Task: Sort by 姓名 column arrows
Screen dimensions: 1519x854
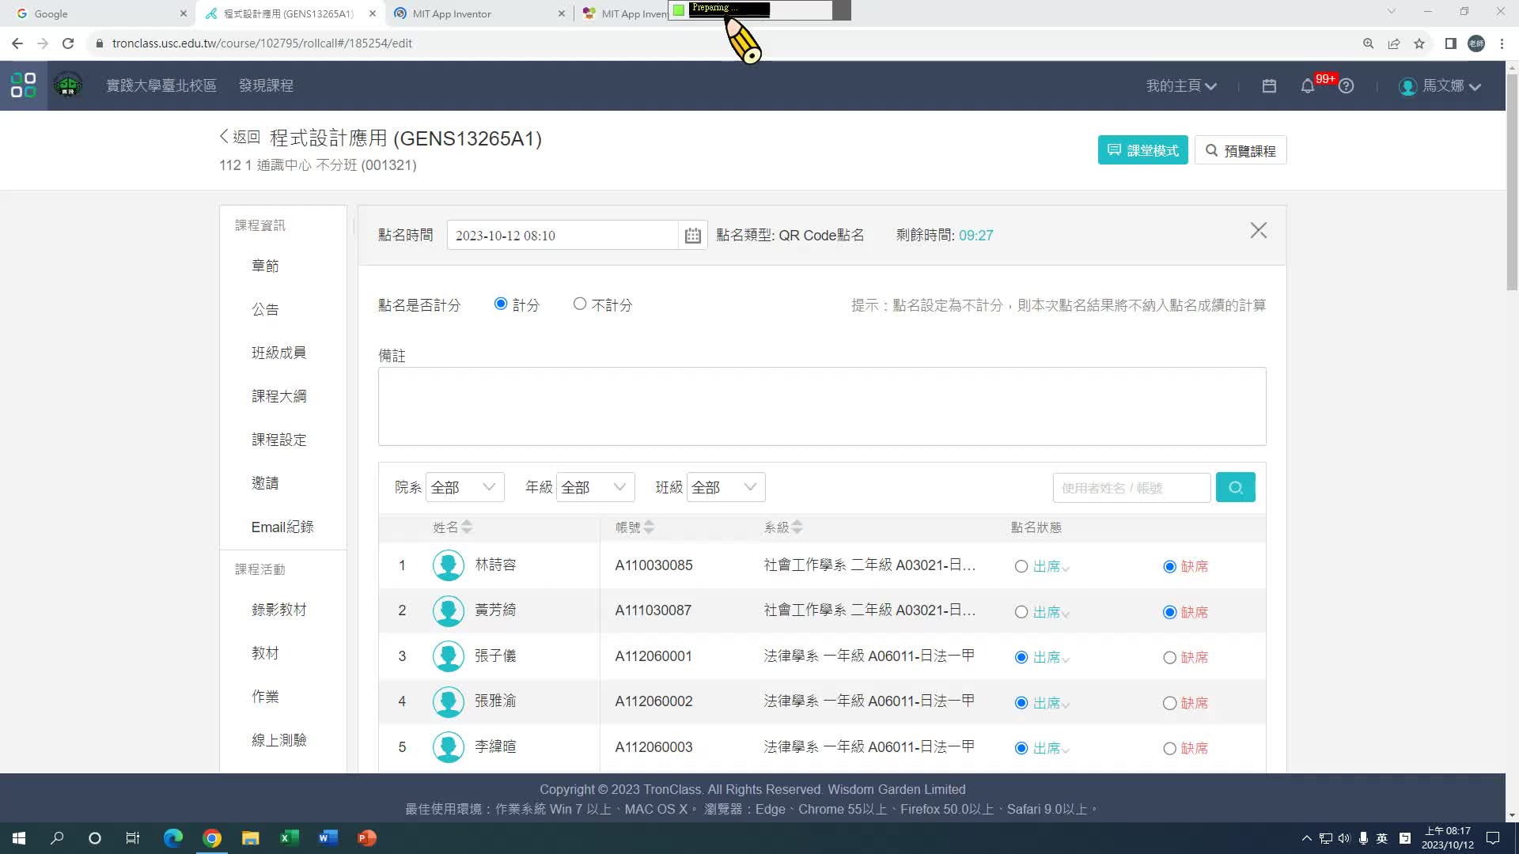Action: [467, 527]
